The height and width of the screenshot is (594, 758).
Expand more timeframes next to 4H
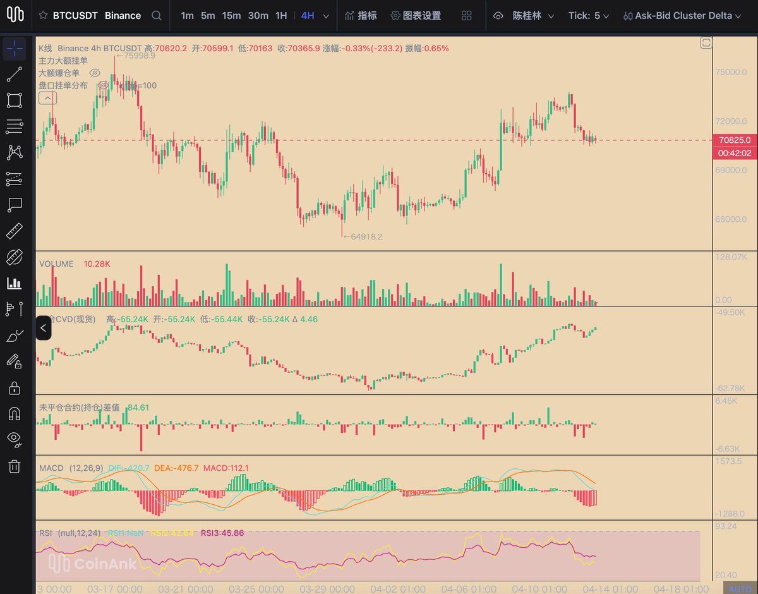[x=326, y=16]
